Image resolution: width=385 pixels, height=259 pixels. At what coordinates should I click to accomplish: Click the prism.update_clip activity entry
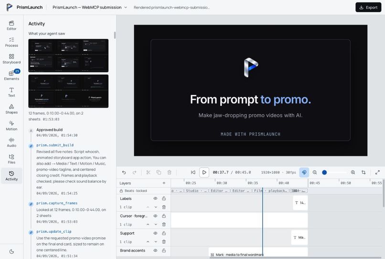pos(54,231)
